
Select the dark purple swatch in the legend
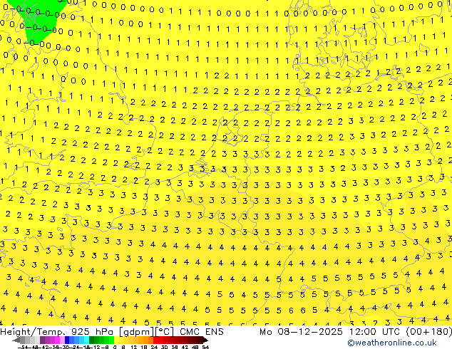[x=42, y=340]
